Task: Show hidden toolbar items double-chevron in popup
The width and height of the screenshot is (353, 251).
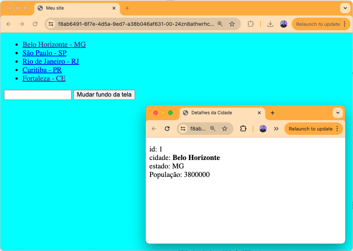Action: pos(276,129)
